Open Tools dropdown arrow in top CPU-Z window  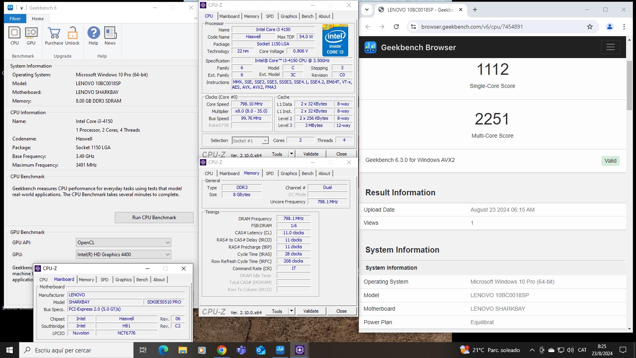[291, 154]
